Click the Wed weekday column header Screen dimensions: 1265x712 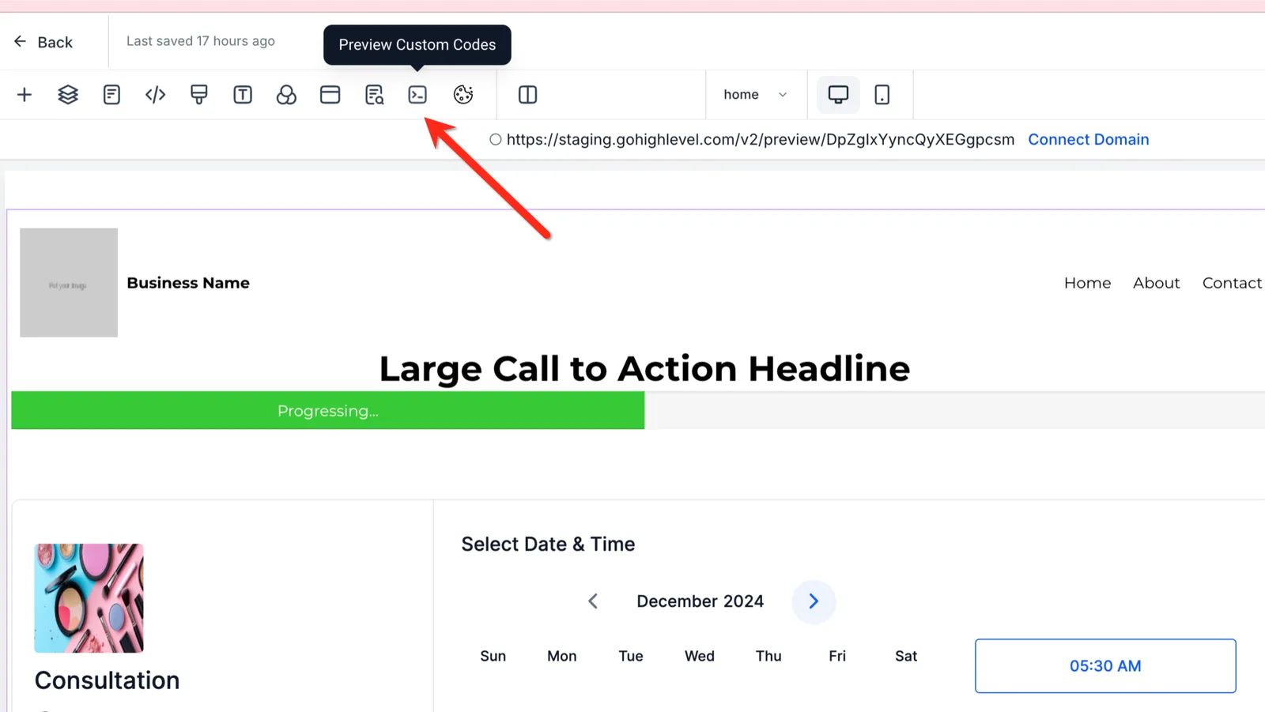coord(700,656)
